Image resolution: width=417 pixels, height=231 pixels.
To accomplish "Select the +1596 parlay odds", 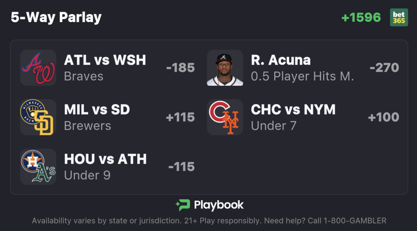I will (x=361, y=17).
